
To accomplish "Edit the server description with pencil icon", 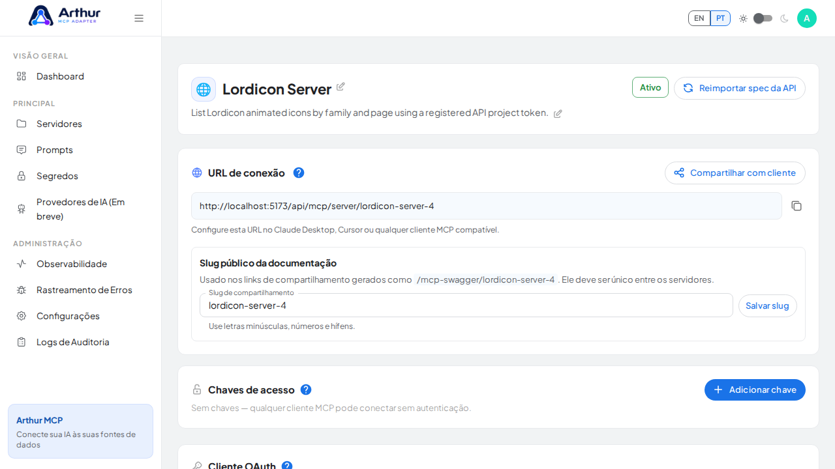I will coord(558,114).
